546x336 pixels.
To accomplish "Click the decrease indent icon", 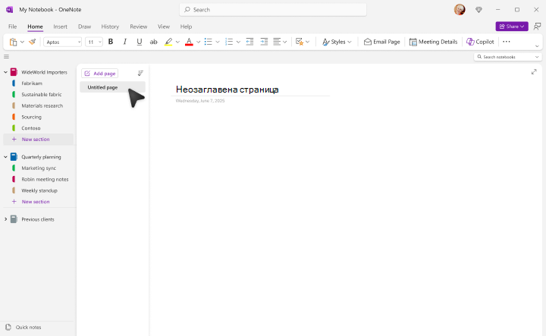I will click(249, 42).
